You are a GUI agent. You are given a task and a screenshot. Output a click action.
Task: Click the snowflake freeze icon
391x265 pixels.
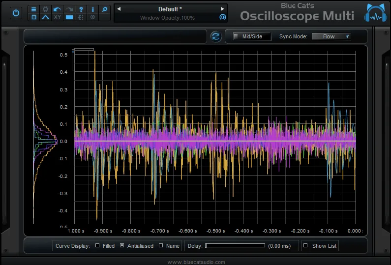(93, 17)
